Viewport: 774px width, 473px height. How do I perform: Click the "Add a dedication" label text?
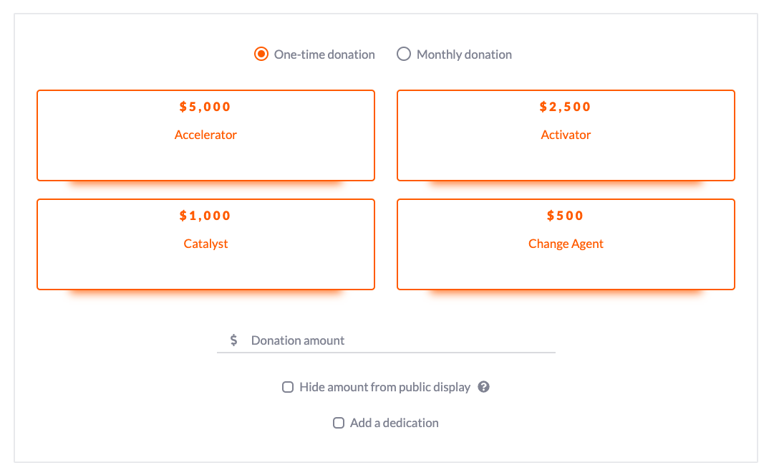395,423
